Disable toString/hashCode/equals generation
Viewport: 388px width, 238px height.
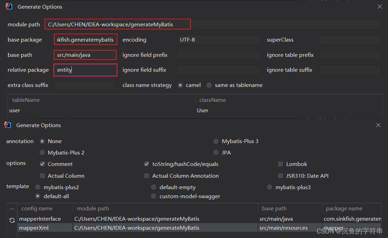pyautogui.click(x=146, y=164)
